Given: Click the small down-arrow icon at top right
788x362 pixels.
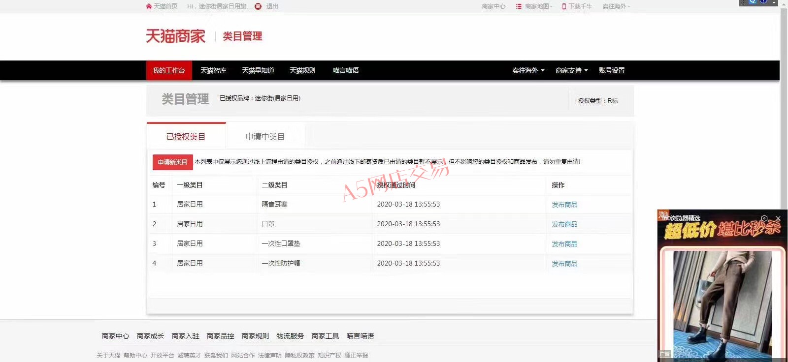Looking at the screenshot, I should click(x=774, y=2).
